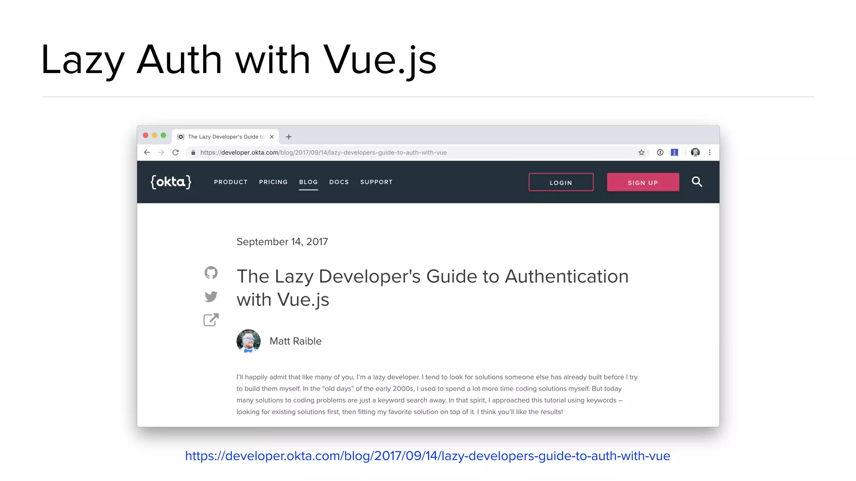Screen dimensions: 856x481
Task: Click the browser address bar URL
Action: coord(324,152)
